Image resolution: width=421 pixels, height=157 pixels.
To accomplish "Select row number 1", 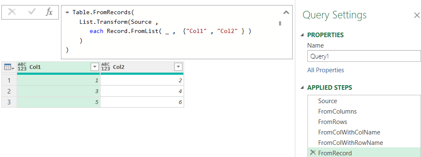I will tap(9, 80).
